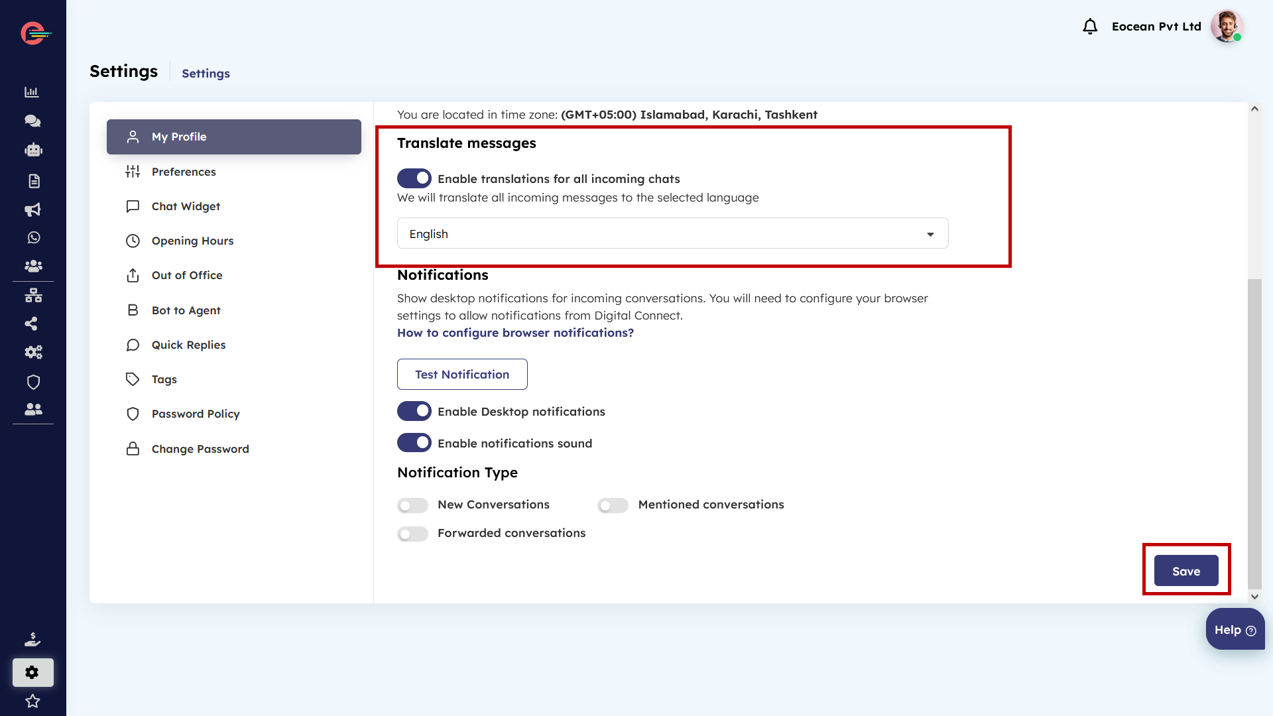Click the megaphone campaigns icon
The image size is (1273, 716).
pyautogui.click(x=32, y=209)
